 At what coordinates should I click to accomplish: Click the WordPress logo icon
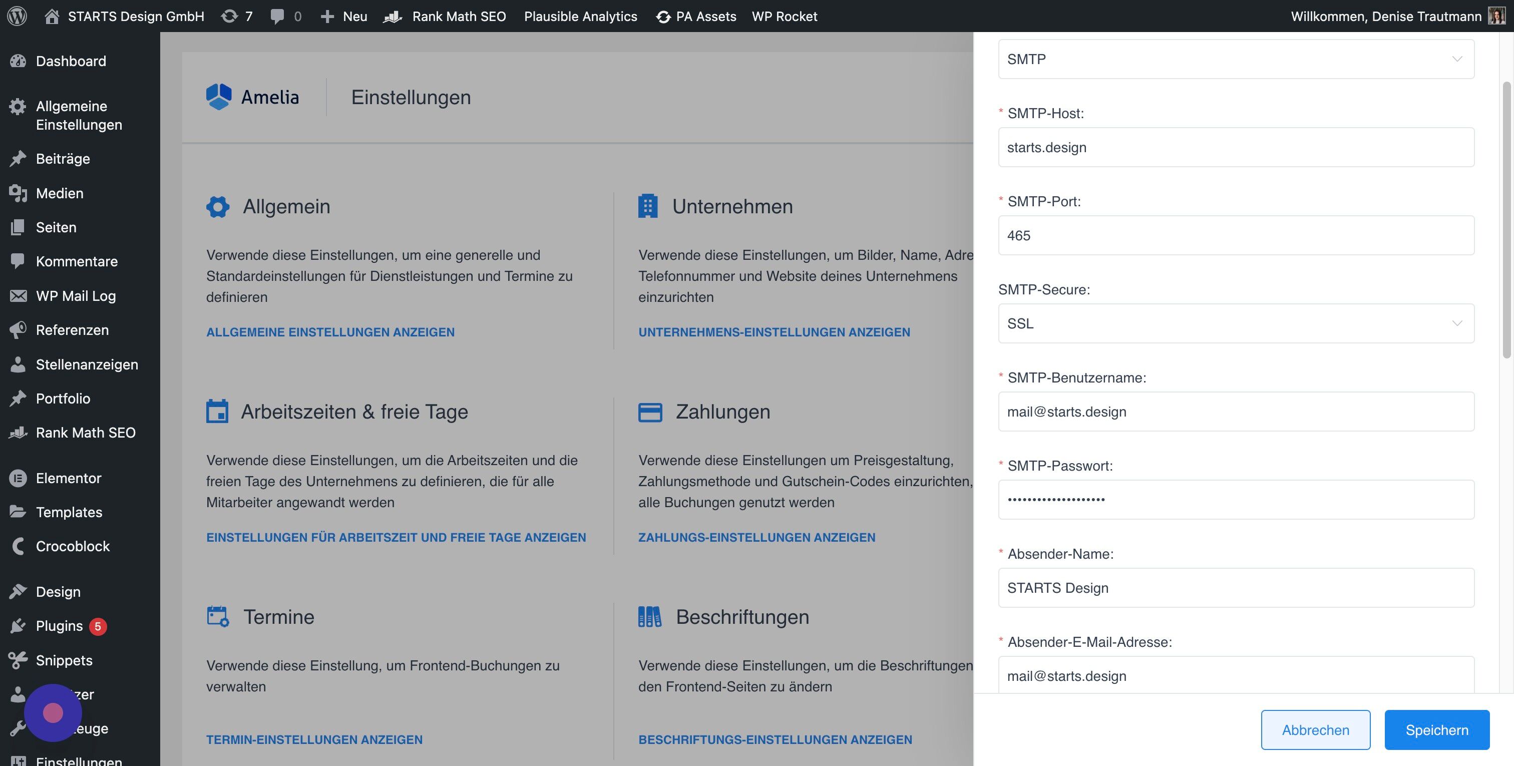pyautogui.click(x=17, y=16)
